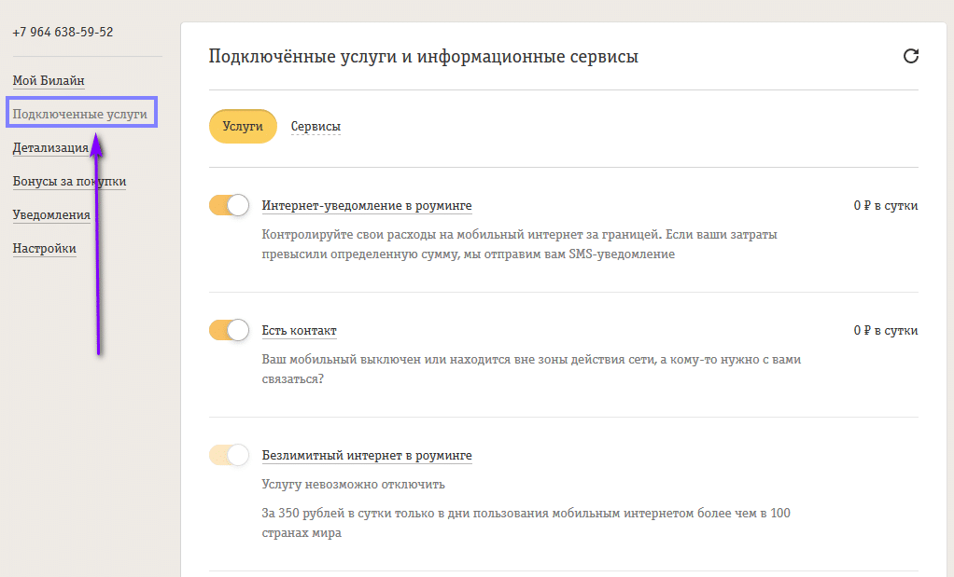This screenshot has width=954, height=577.
Task: Click the Безлимитный интернет в роуминге switch
Action: (229, 455)
